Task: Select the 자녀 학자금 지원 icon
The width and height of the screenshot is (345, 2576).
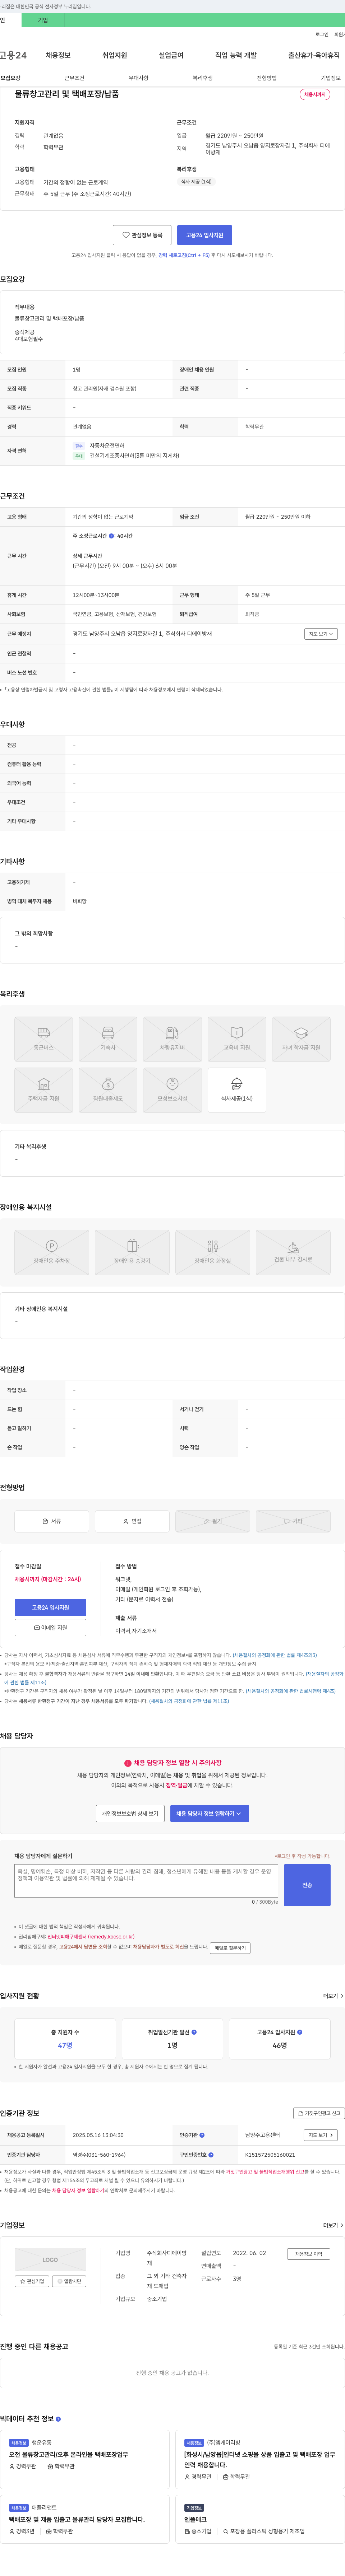Action: [301, 1038]
